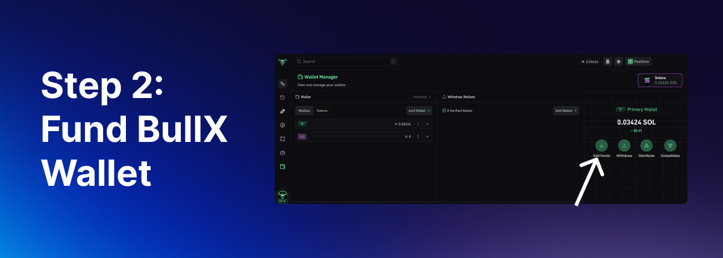Click Add Wallet in Withdraw Wallets panel
This screenshot has height=258, width=723.
tap(566, 111)
